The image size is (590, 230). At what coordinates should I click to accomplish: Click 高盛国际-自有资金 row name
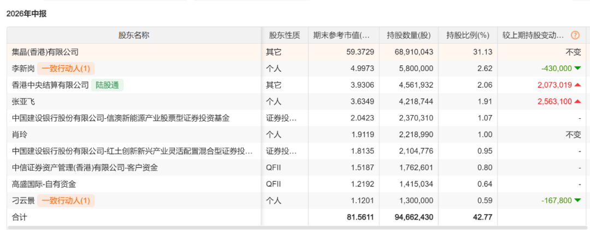click(44, 184)
